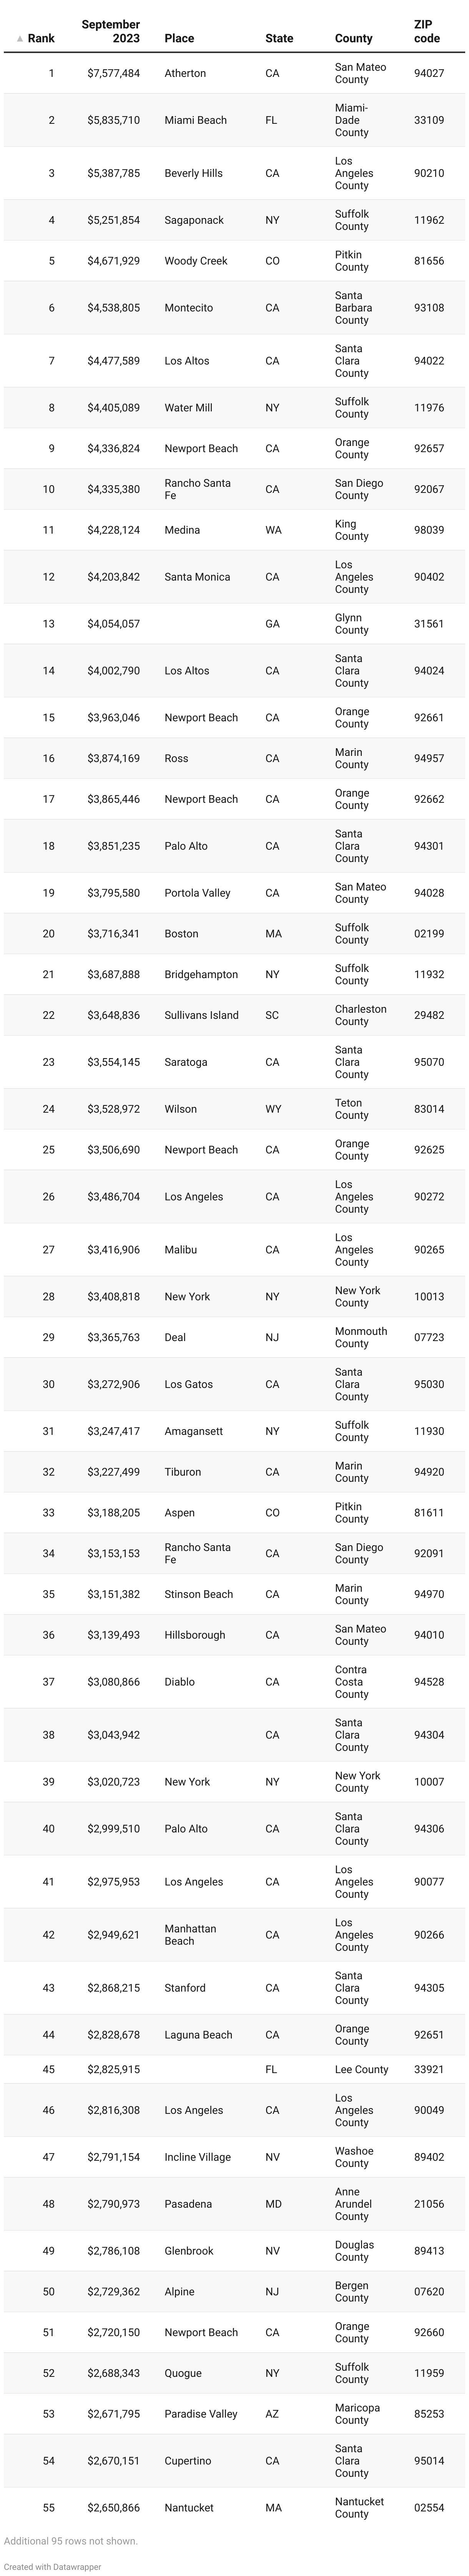
Task: Select the Incline Village row
Action: pos(234,2157)
